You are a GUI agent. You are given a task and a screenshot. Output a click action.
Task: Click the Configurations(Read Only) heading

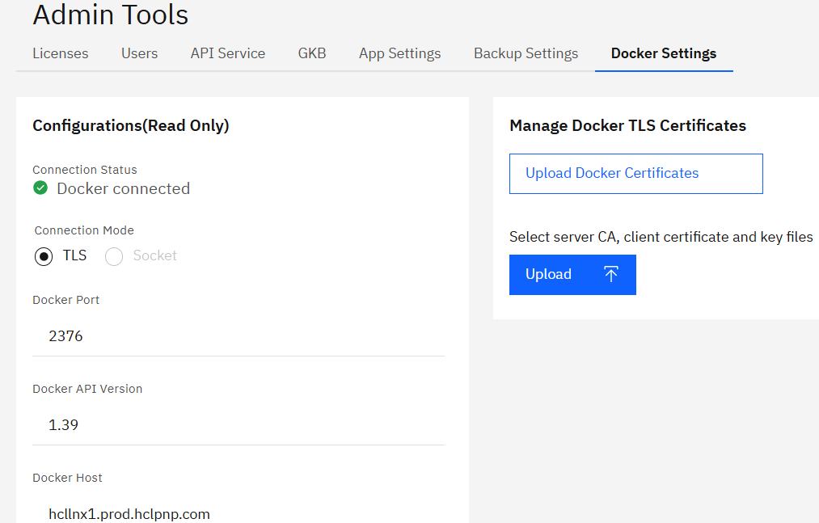click(130, 125)
